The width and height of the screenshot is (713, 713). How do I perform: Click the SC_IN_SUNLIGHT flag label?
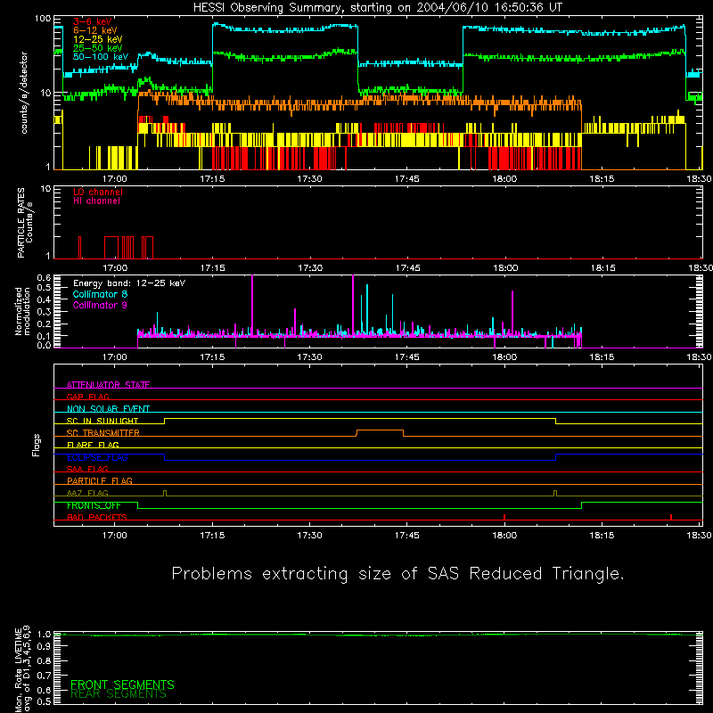tap(102, 421)
